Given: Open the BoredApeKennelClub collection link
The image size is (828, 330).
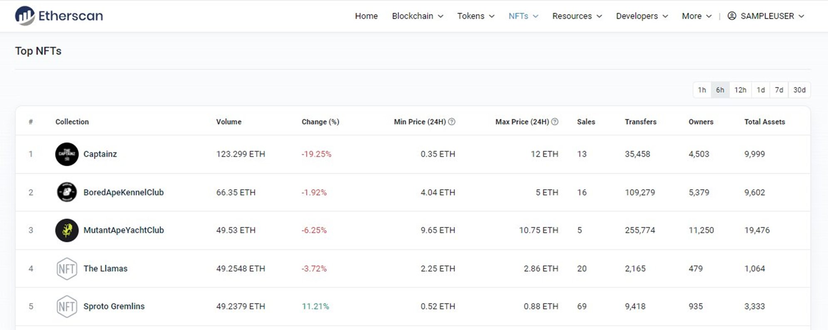Looking at the screenshot, I should click(124, 192).
